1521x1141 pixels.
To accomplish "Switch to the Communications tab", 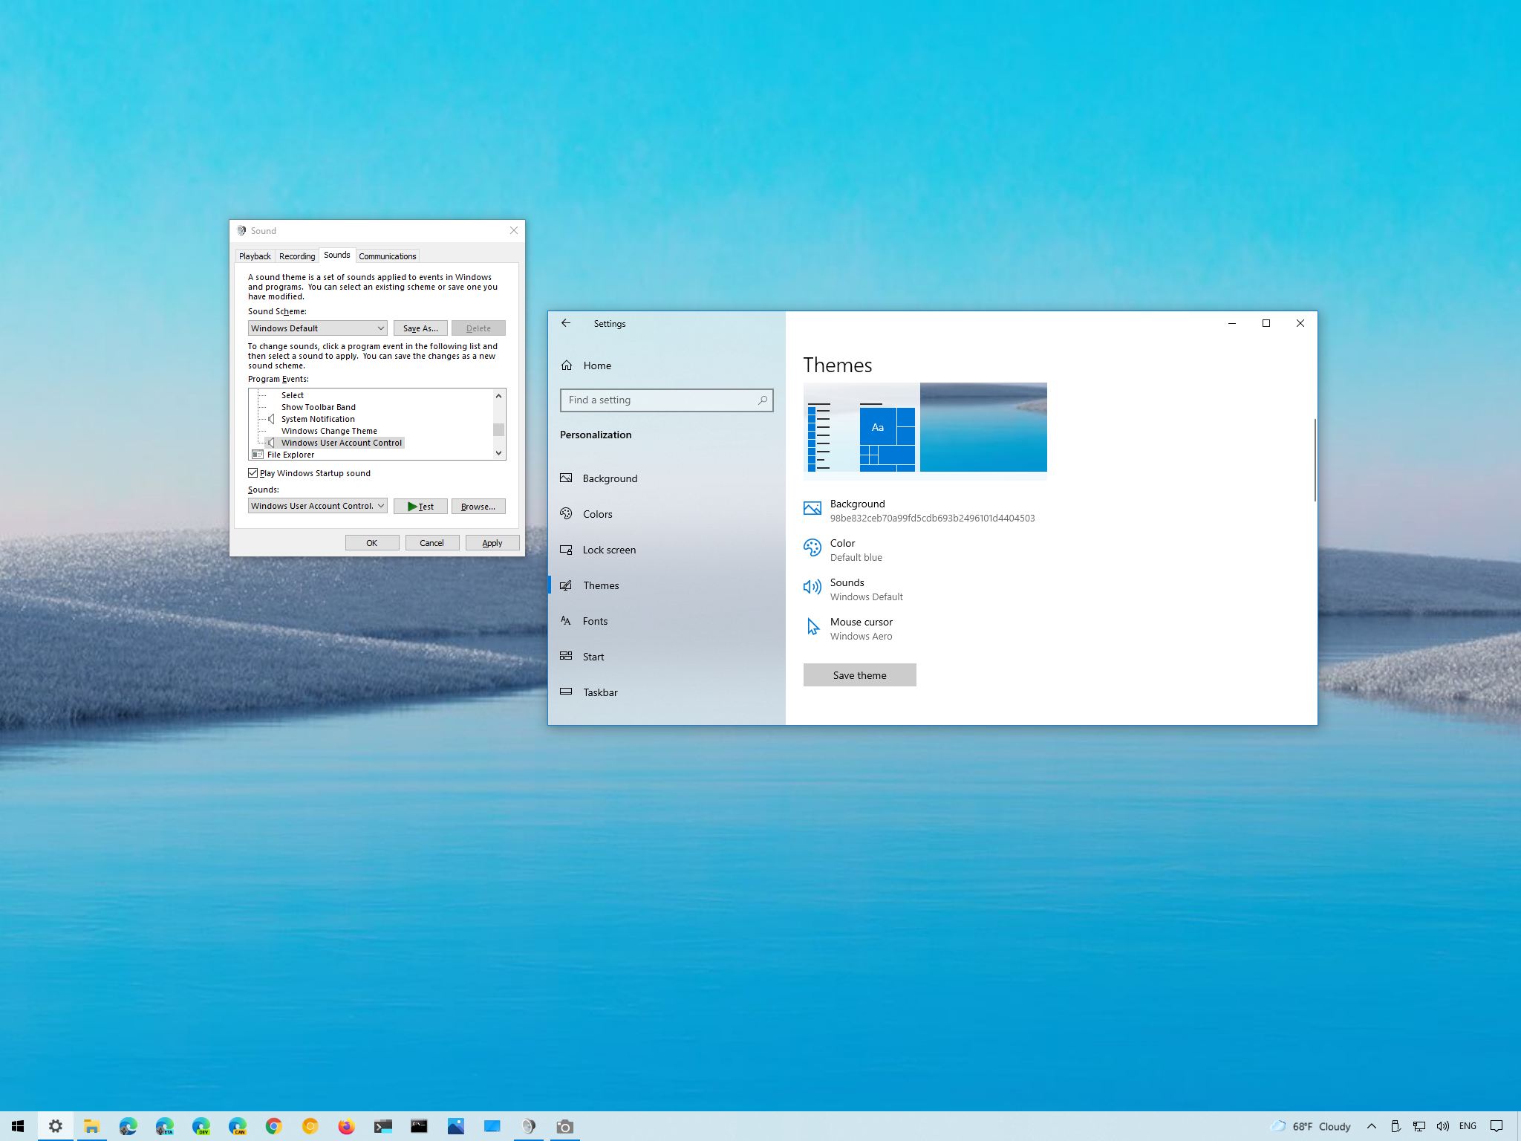I will click(x=388, y=256).
